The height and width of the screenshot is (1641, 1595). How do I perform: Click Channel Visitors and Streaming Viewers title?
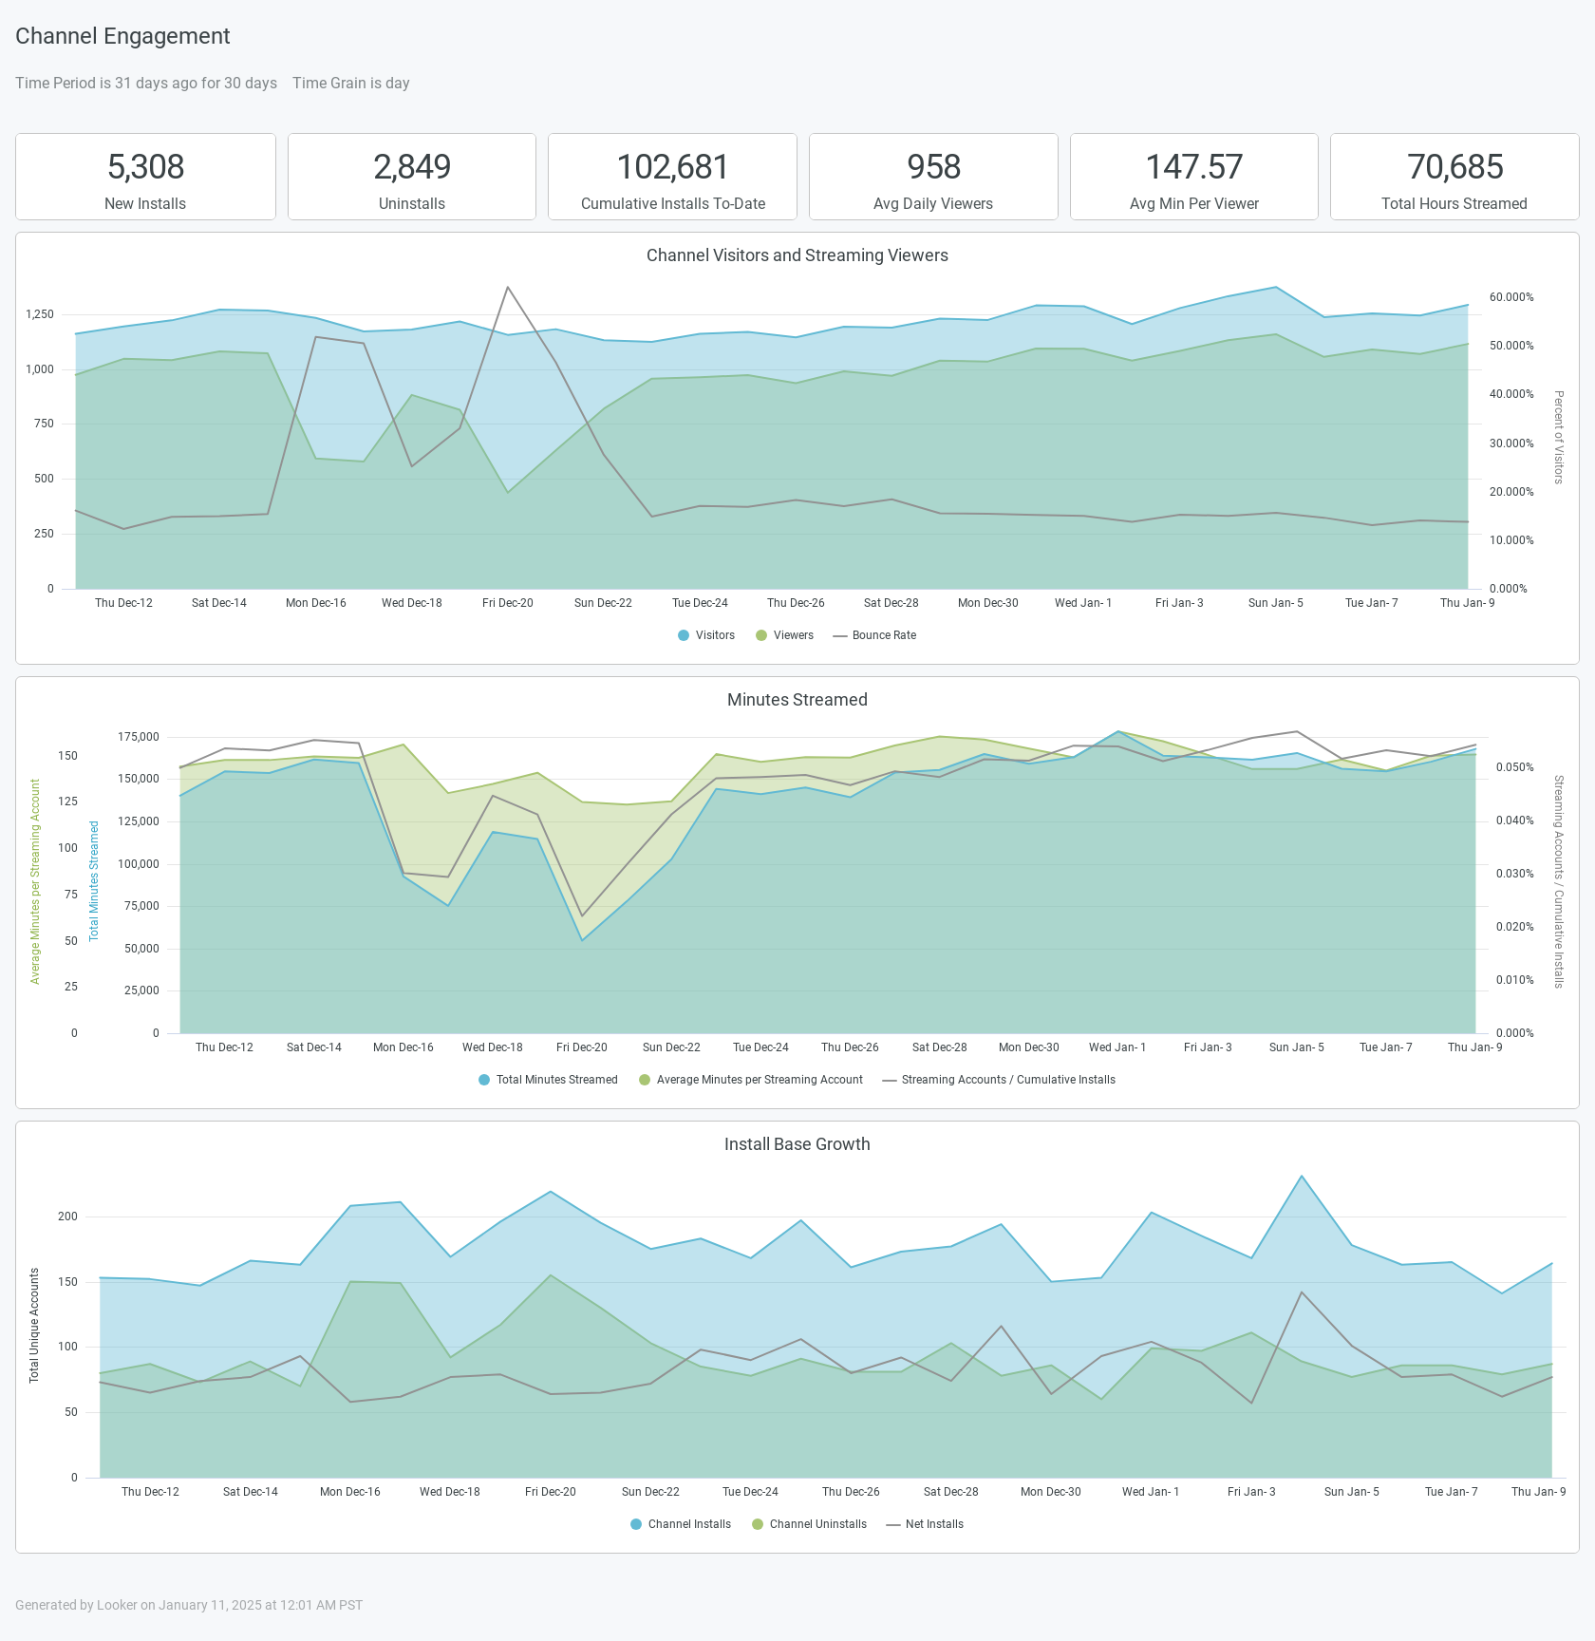(797, 255)
